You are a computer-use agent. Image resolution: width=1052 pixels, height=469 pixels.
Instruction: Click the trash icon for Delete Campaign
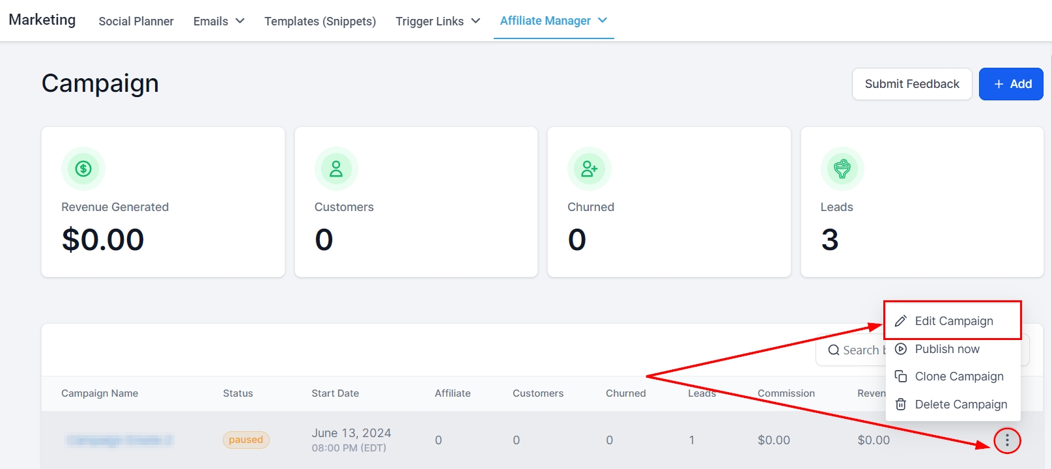tap(901, 405)
